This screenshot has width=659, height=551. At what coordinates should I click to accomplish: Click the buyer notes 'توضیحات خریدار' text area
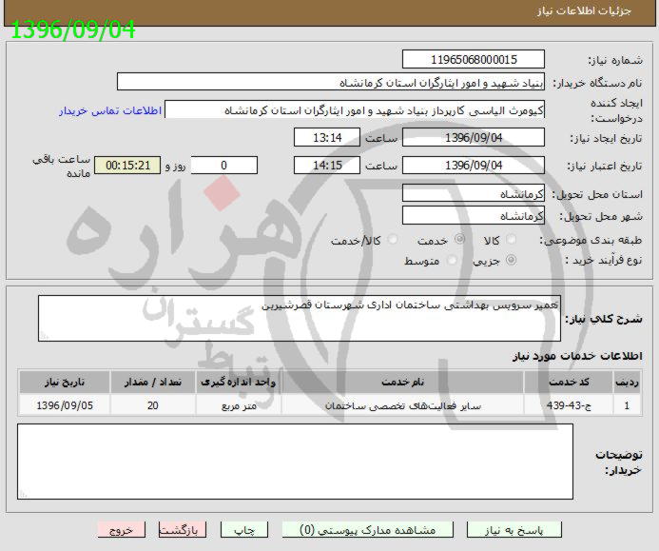click(x=295, y=462)
